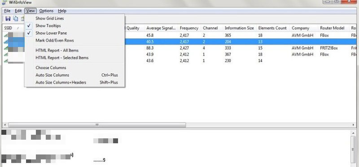The image size is (359, 167).
Task: Click channel cell showing 4
Action: pyautogui.click(x=204, y=48)
